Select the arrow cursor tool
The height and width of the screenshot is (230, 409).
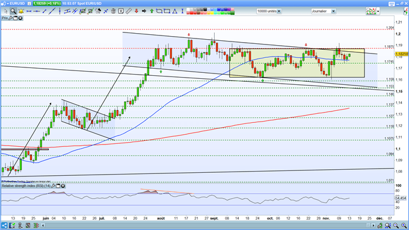tap(6, 11)
